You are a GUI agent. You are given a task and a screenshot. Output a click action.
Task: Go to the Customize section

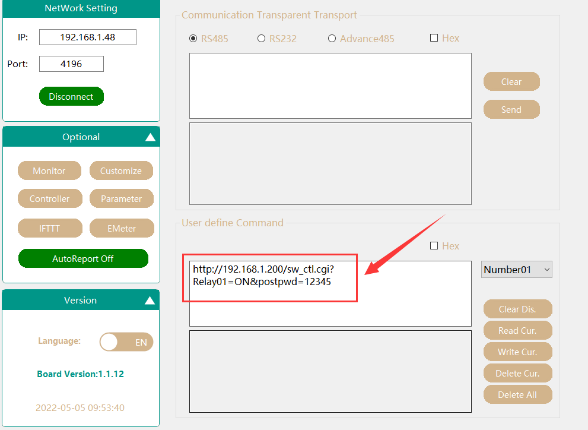(x=121, y=170)
